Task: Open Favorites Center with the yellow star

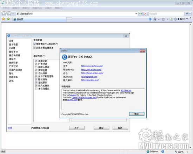Action: (x=4, y=19)
